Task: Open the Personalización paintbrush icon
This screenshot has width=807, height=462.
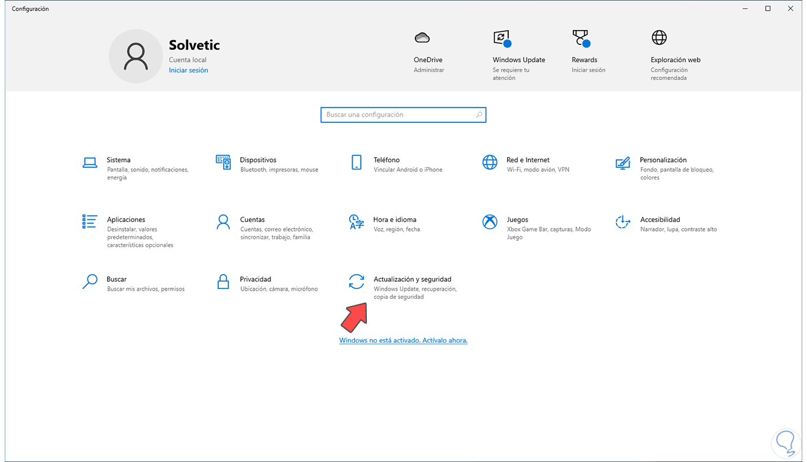Action: [622, 162]
